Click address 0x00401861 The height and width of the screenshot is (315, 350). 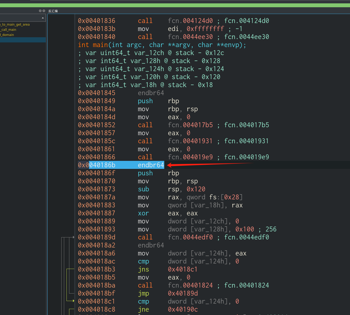97,149
